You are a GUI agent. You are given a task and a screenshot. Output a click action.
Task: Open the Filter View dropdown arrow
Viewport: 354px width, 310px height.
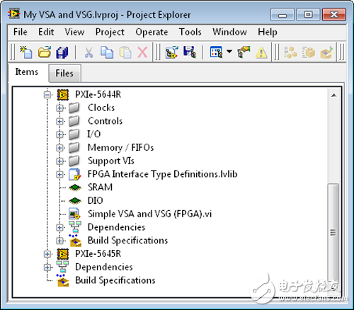click(229, 51)
